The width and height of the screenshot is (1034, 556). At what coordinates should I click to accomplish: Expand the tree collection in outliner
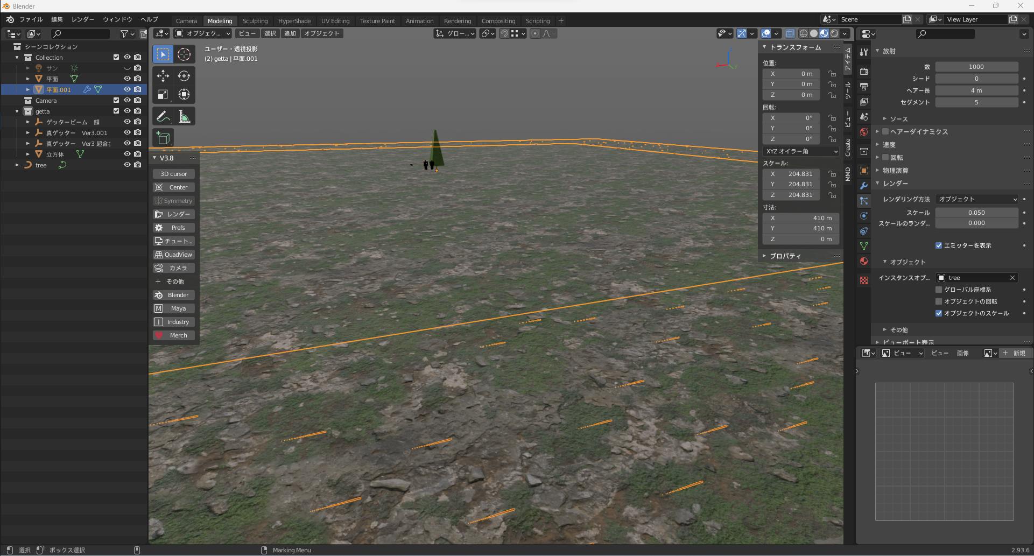click(17, 165)
